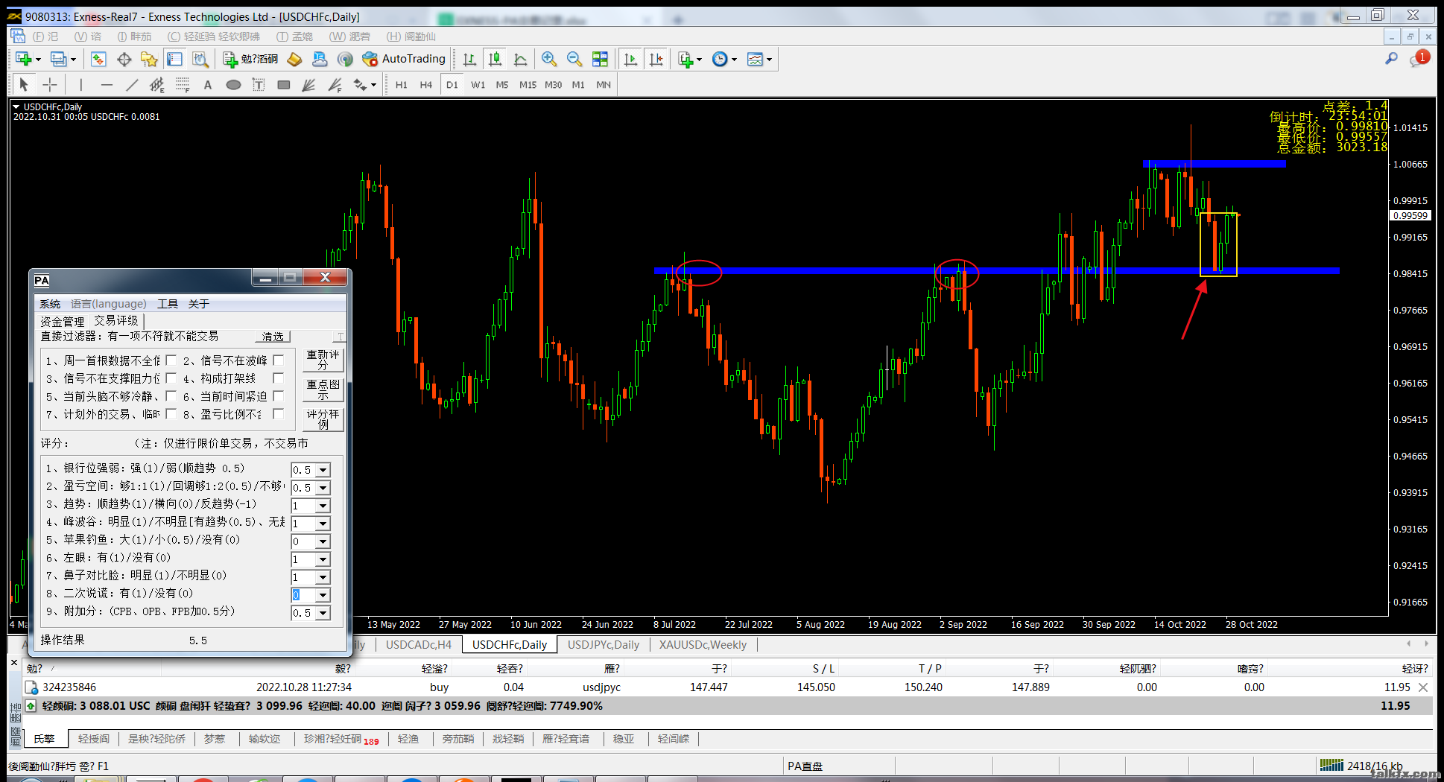Open 系统 menu in PA window
This screenshot has width=1444, height=782.
[x=50, y=304]
